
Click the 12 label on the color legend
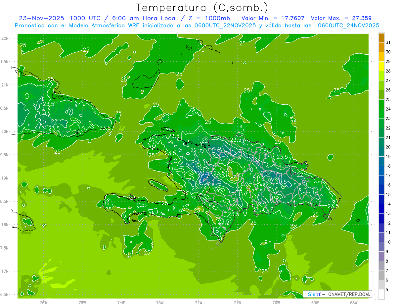[388, 223]
